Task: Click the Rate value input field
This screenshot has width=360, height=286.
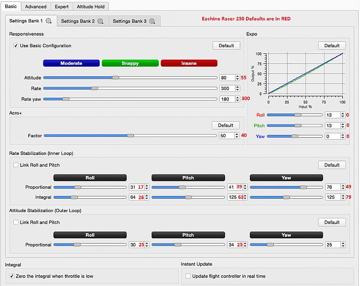Action: (x=226, y=89)
